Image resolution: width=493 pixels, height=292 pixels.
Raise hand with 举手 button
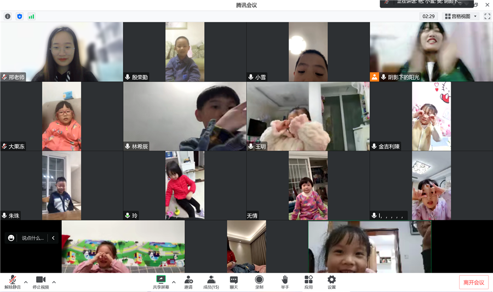[x=284, y=282]
